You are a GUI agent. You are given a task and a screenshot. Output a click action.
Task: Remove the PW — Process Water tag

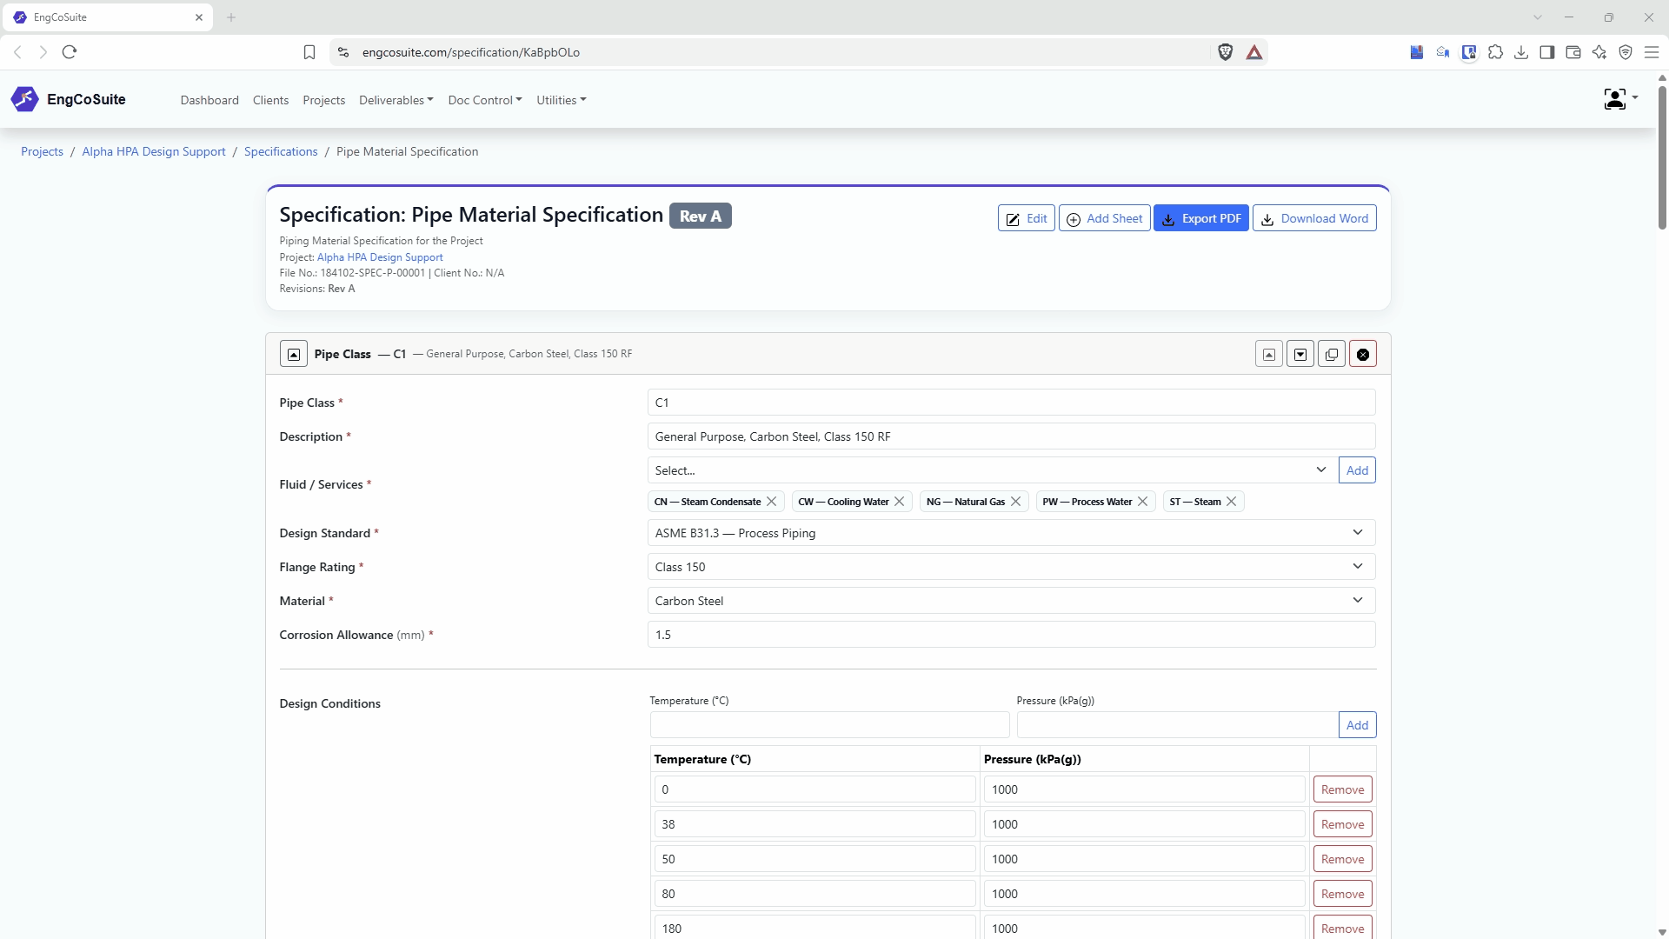click(x=1143, y=502)
